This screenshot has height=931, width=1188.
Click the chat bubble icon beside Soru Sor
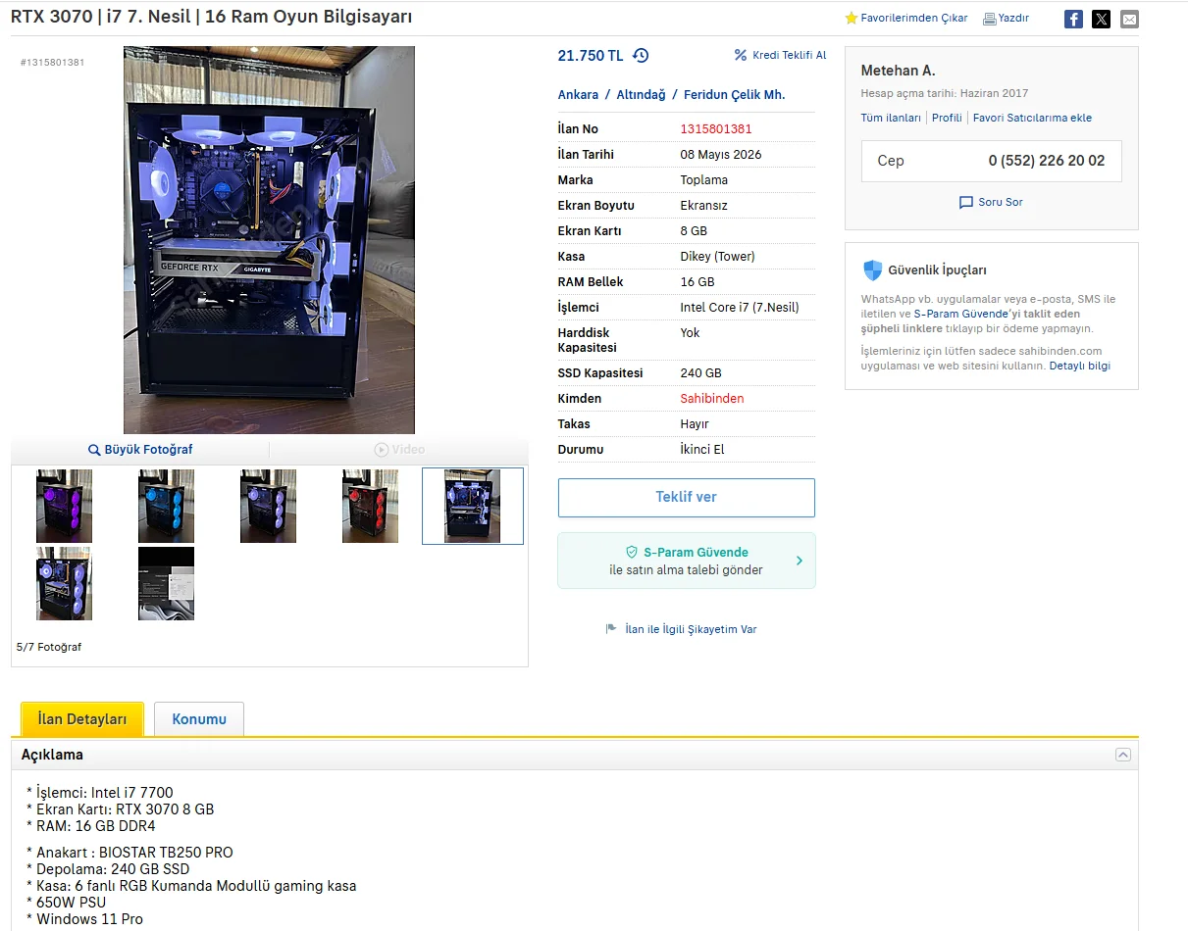coord(966,202)
